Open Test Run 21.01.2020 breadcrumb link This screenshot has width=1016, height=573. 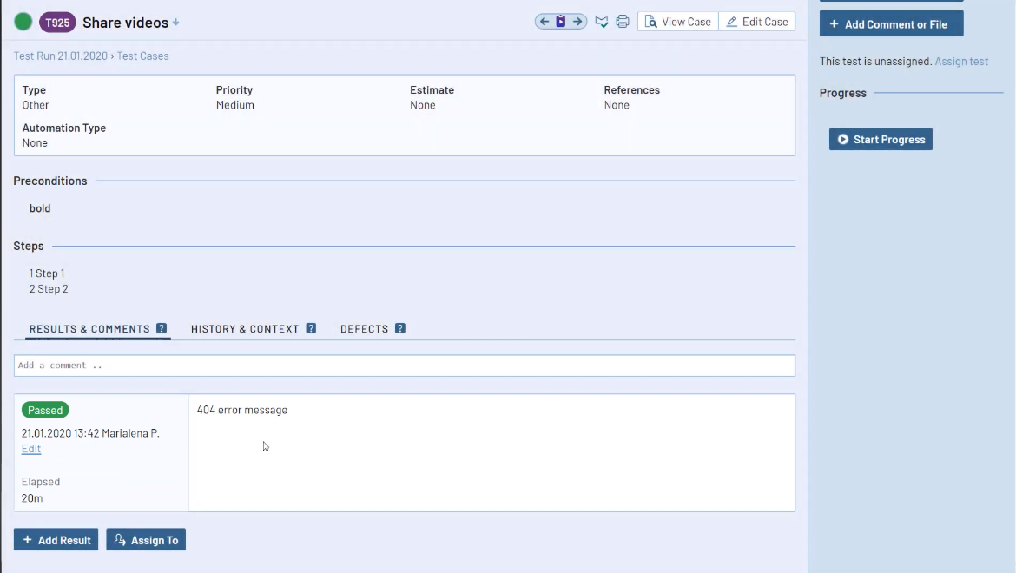(61, 56)
